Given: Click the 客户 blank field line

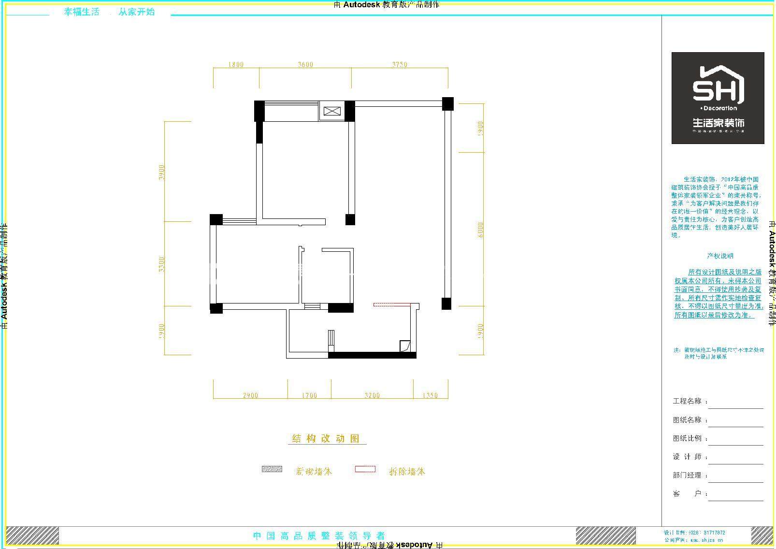Looking at the screenshot, I should 735,497.
